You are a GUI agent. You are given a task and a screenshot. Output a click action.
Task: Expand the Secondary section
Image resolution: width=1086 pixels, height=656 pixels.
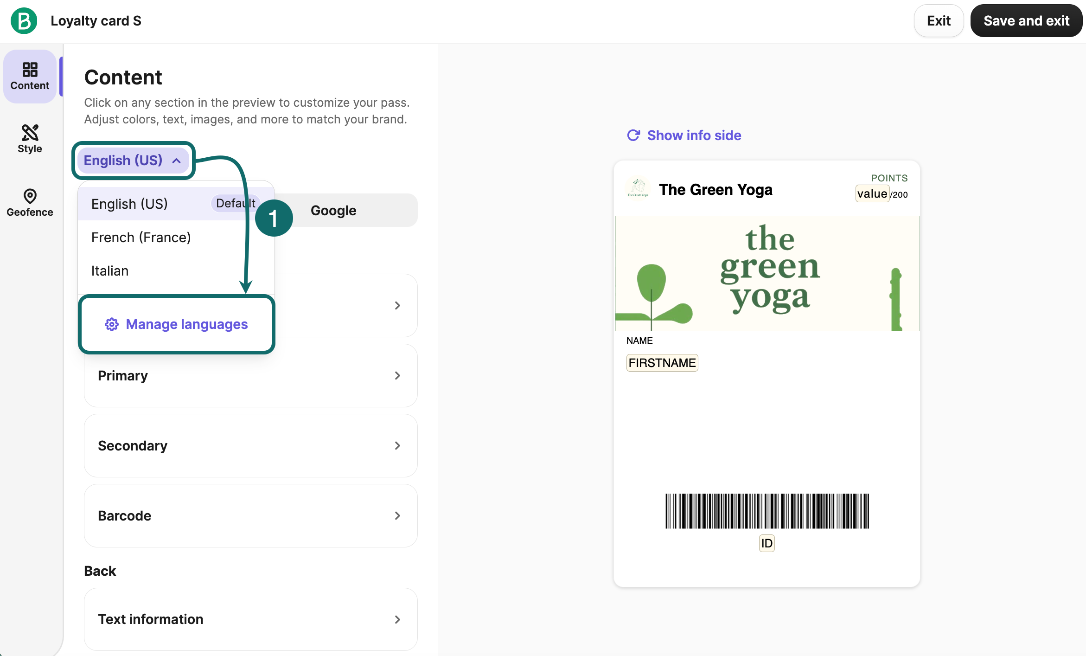pyautogui.click(x=251, y=446)
